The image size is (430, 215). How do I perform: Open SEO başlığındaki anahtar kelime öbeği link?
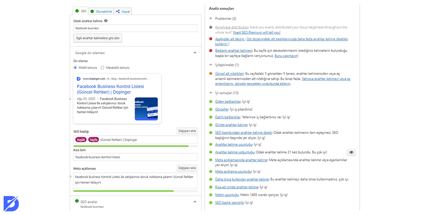244,133
